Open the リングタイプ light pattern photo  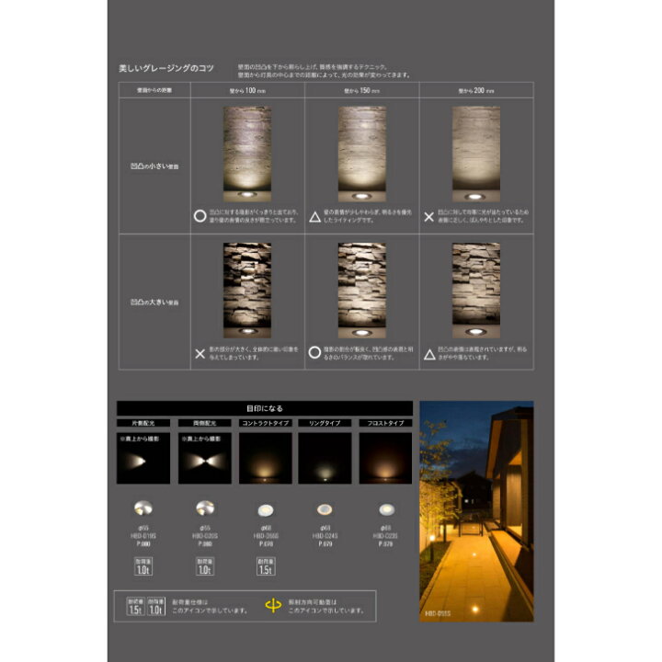325,458
